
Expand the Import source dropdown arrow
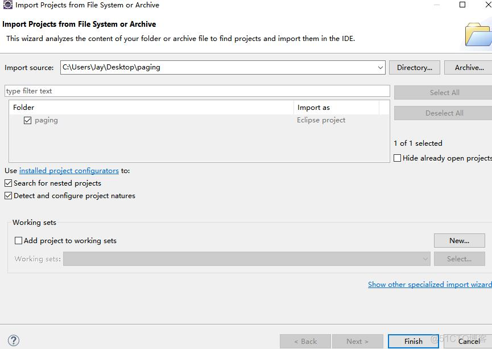point(381,68)
